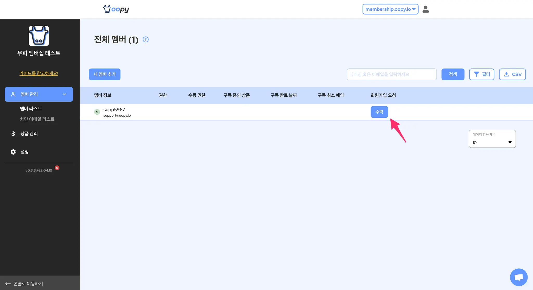Open the 가이드를 참고하세요 guide link
Viewport: 533px width, 290px height.
pyautogui.click(x=39, y=74)
